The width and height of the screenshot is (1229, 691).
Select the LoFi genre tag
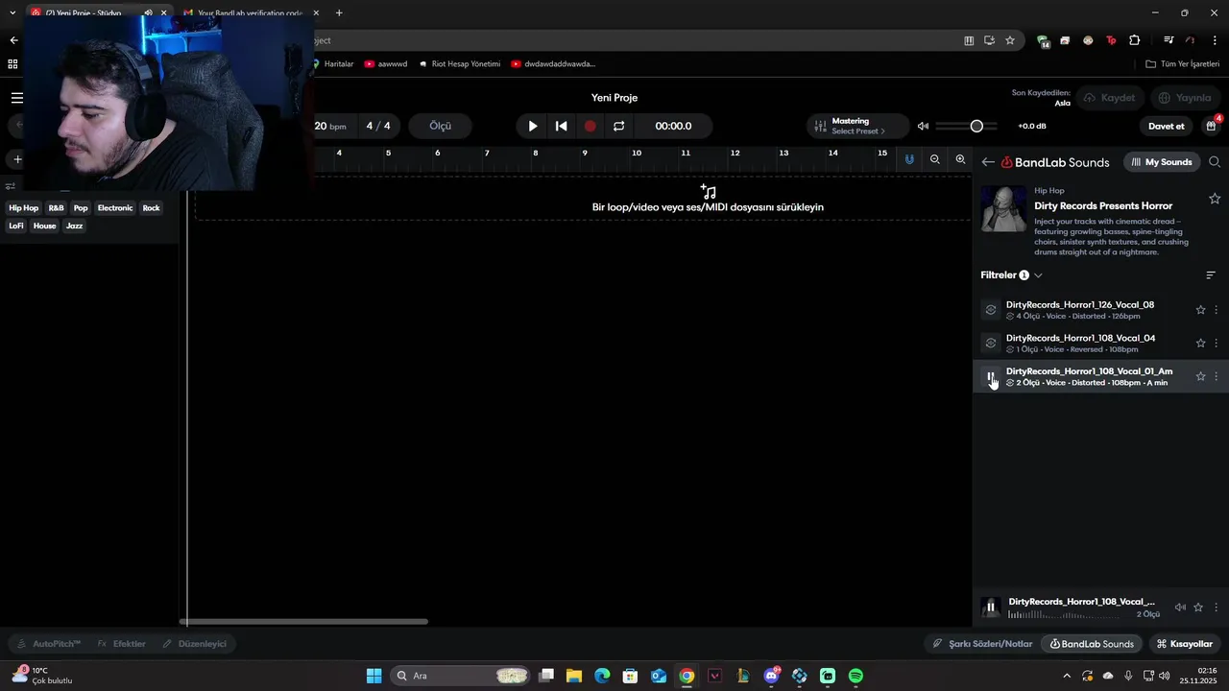point(16,226)
